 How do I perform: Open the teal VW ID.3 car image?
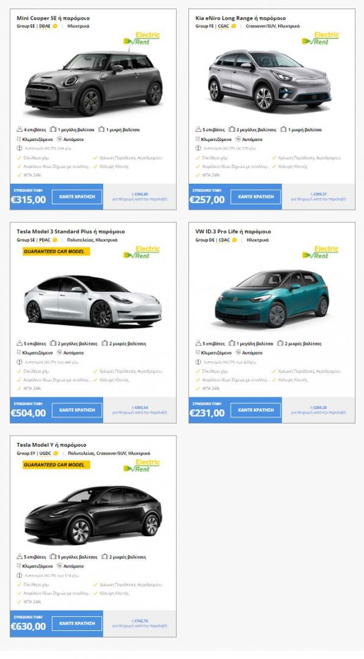(272, 299)
